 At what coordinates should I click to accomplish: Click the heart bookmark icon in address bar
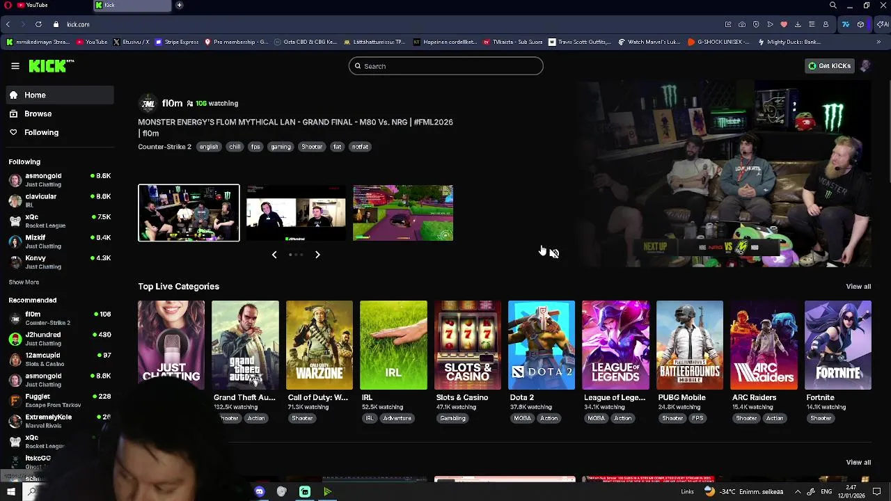784,24
